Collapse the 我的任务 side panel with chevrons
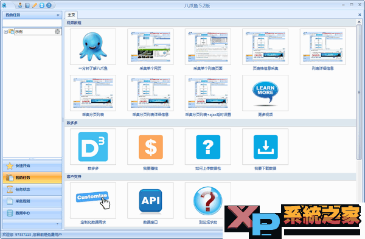Viewport: 365px width, 239px height. coord(58,15)
